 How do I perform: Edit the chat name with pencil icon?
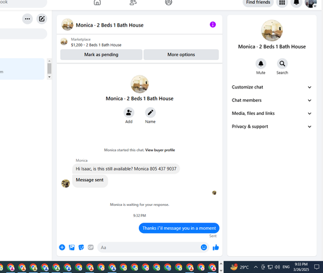[151, 112]
